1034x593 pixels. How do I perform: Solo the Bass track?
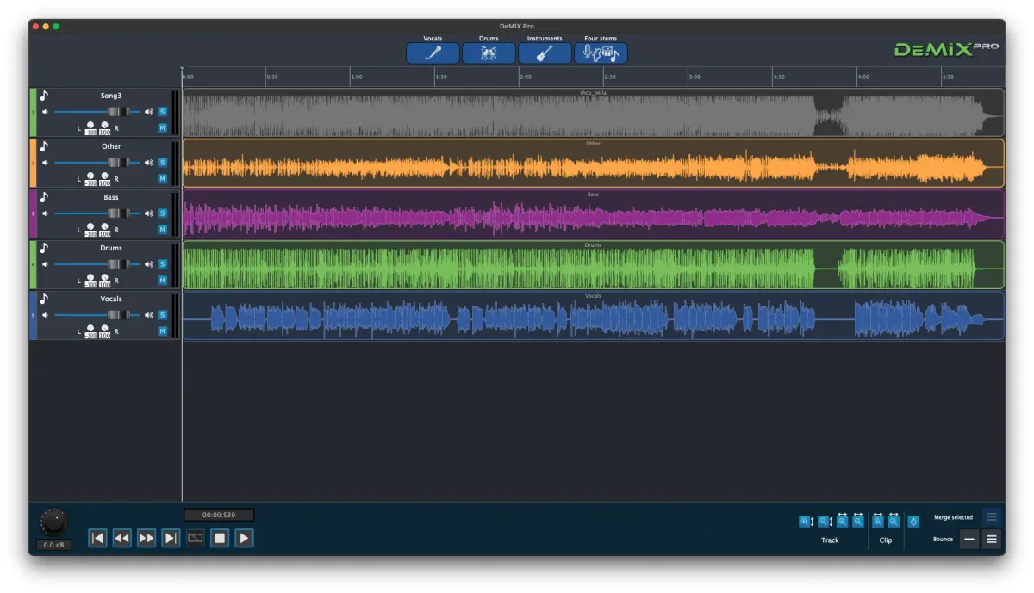162,213
